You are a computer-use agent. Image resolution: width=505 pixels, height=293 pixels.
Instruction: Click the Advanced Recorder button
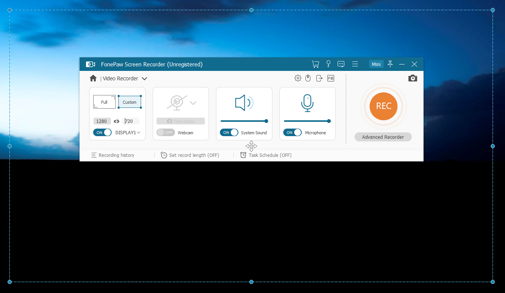pos(383,137)
